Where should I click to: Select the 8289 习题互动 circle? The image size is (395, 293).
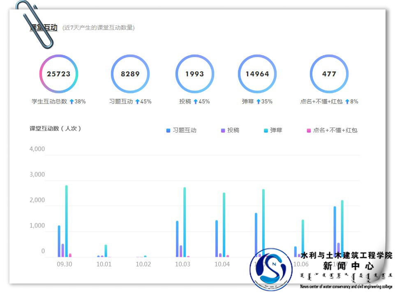[130, 74]
